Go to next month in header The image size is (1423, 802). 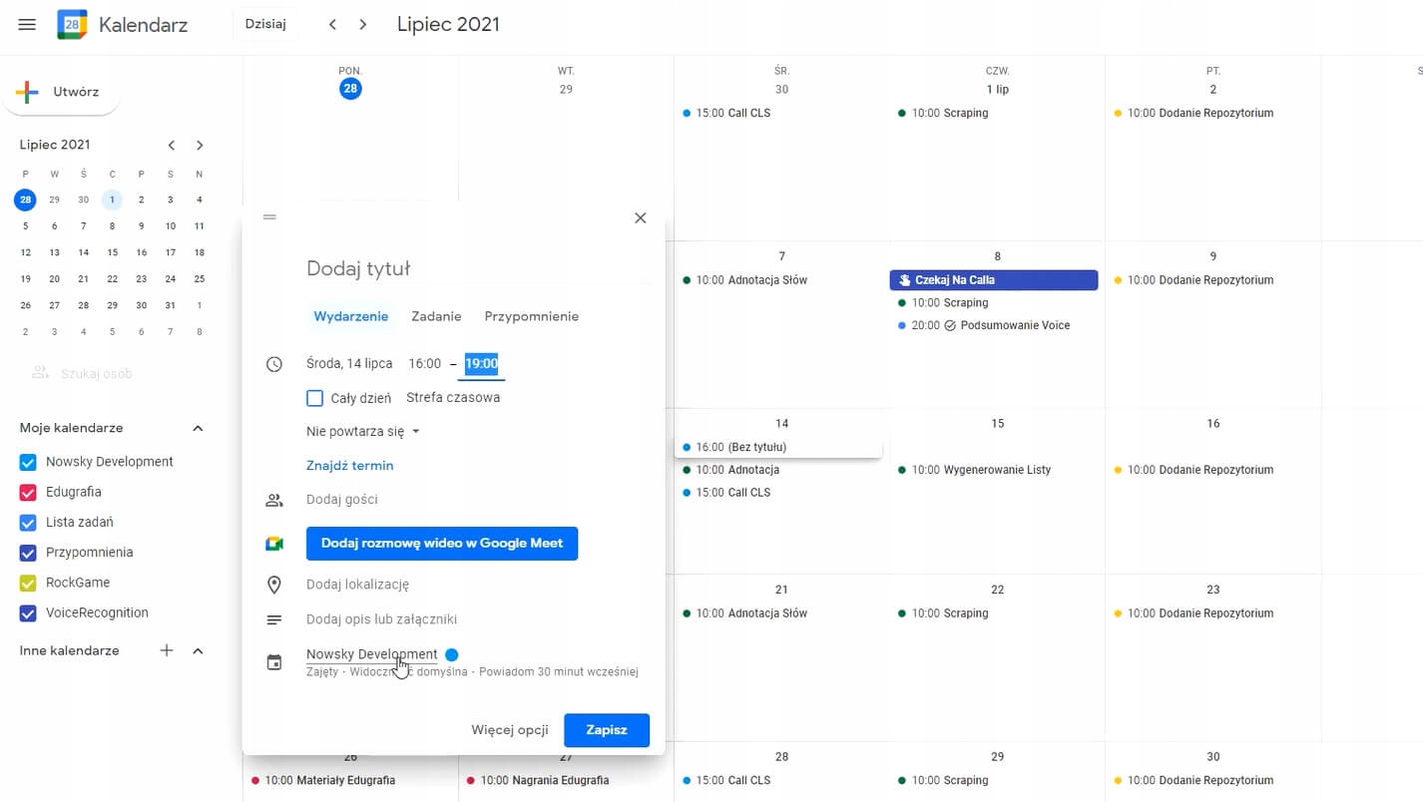[363, 24]
